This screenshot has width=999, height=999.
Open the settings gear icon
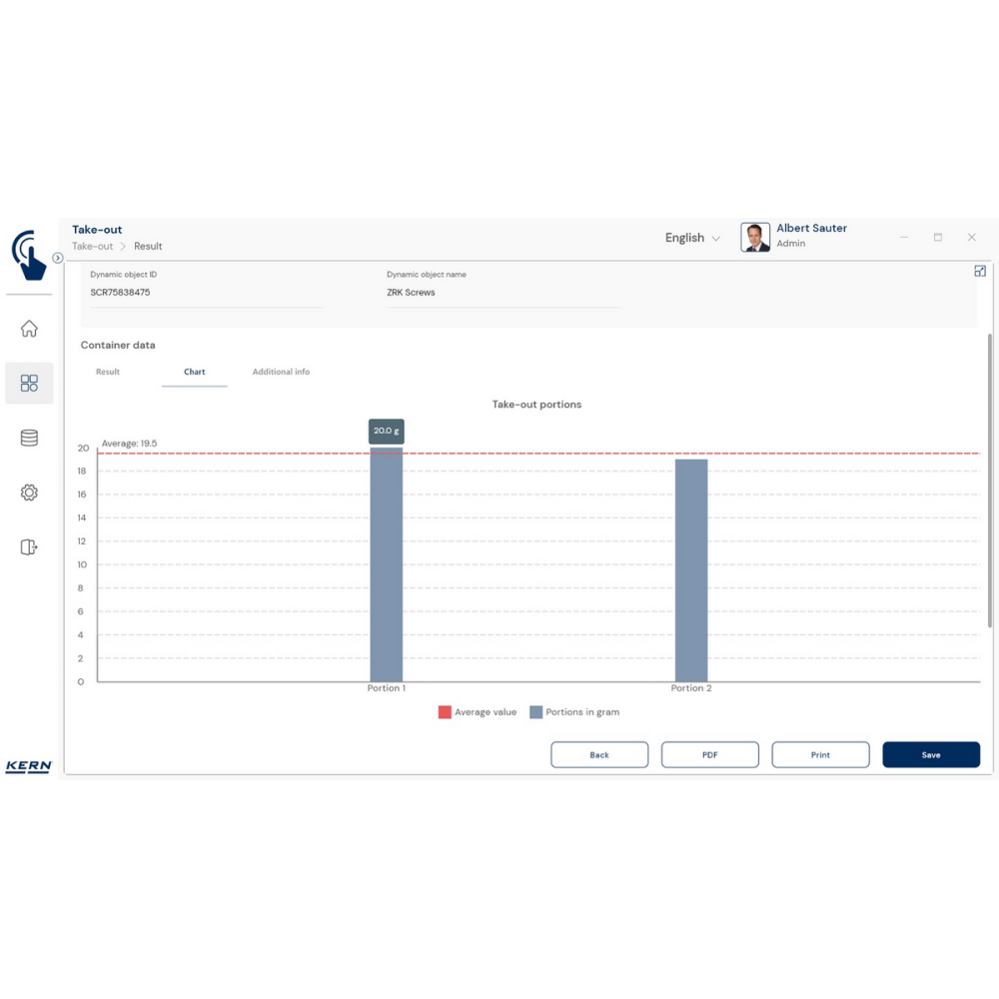[x=29, y=493]
